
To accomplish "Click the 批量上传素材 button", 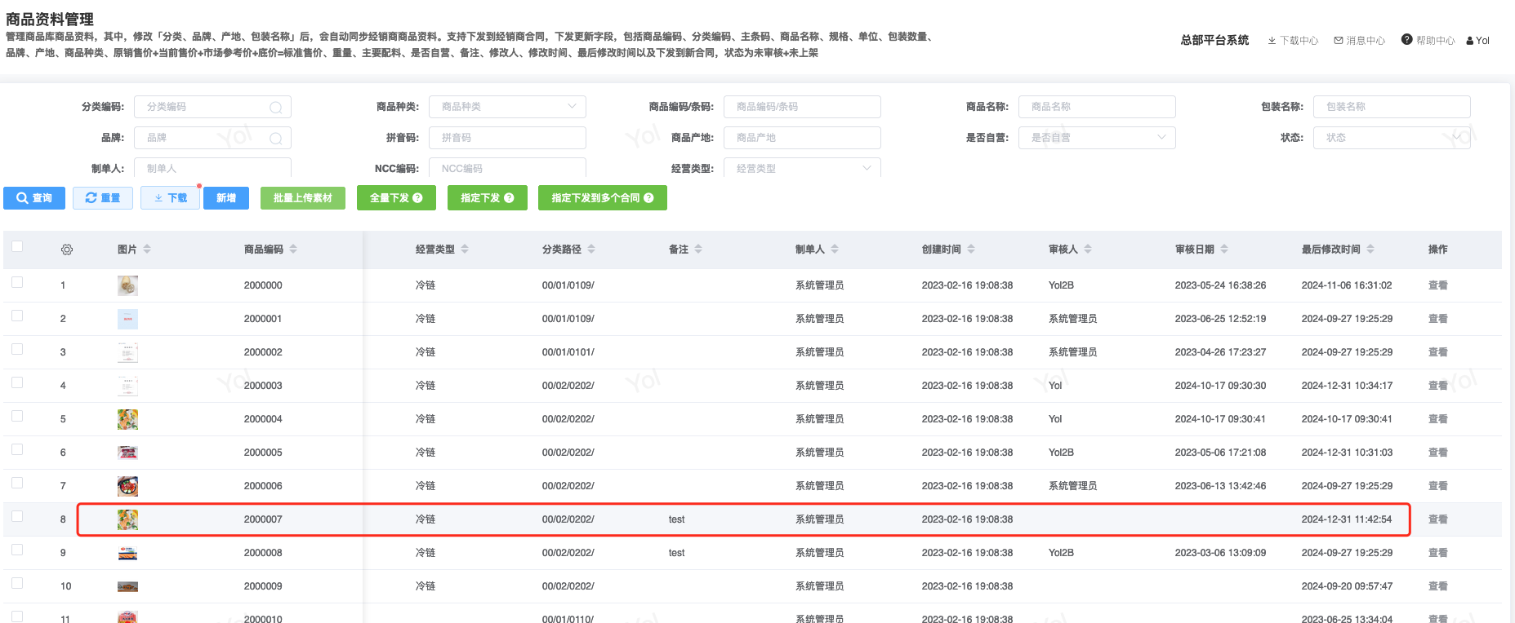I will coord(303,198).
